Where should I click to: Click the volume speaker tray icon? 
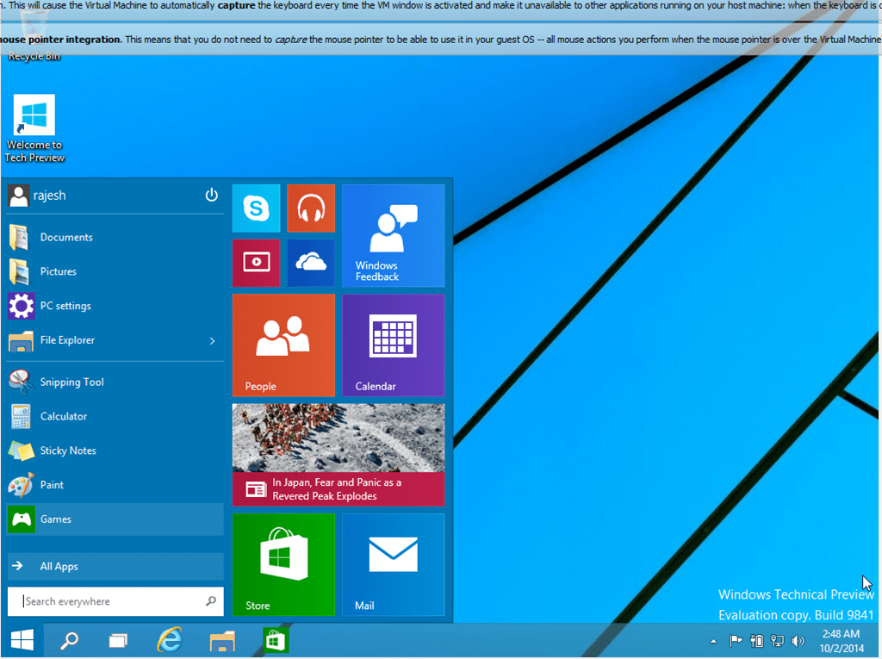(x=797, y=640)
